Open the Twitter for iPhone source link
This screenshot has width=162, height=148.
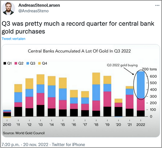coord(68,145)
